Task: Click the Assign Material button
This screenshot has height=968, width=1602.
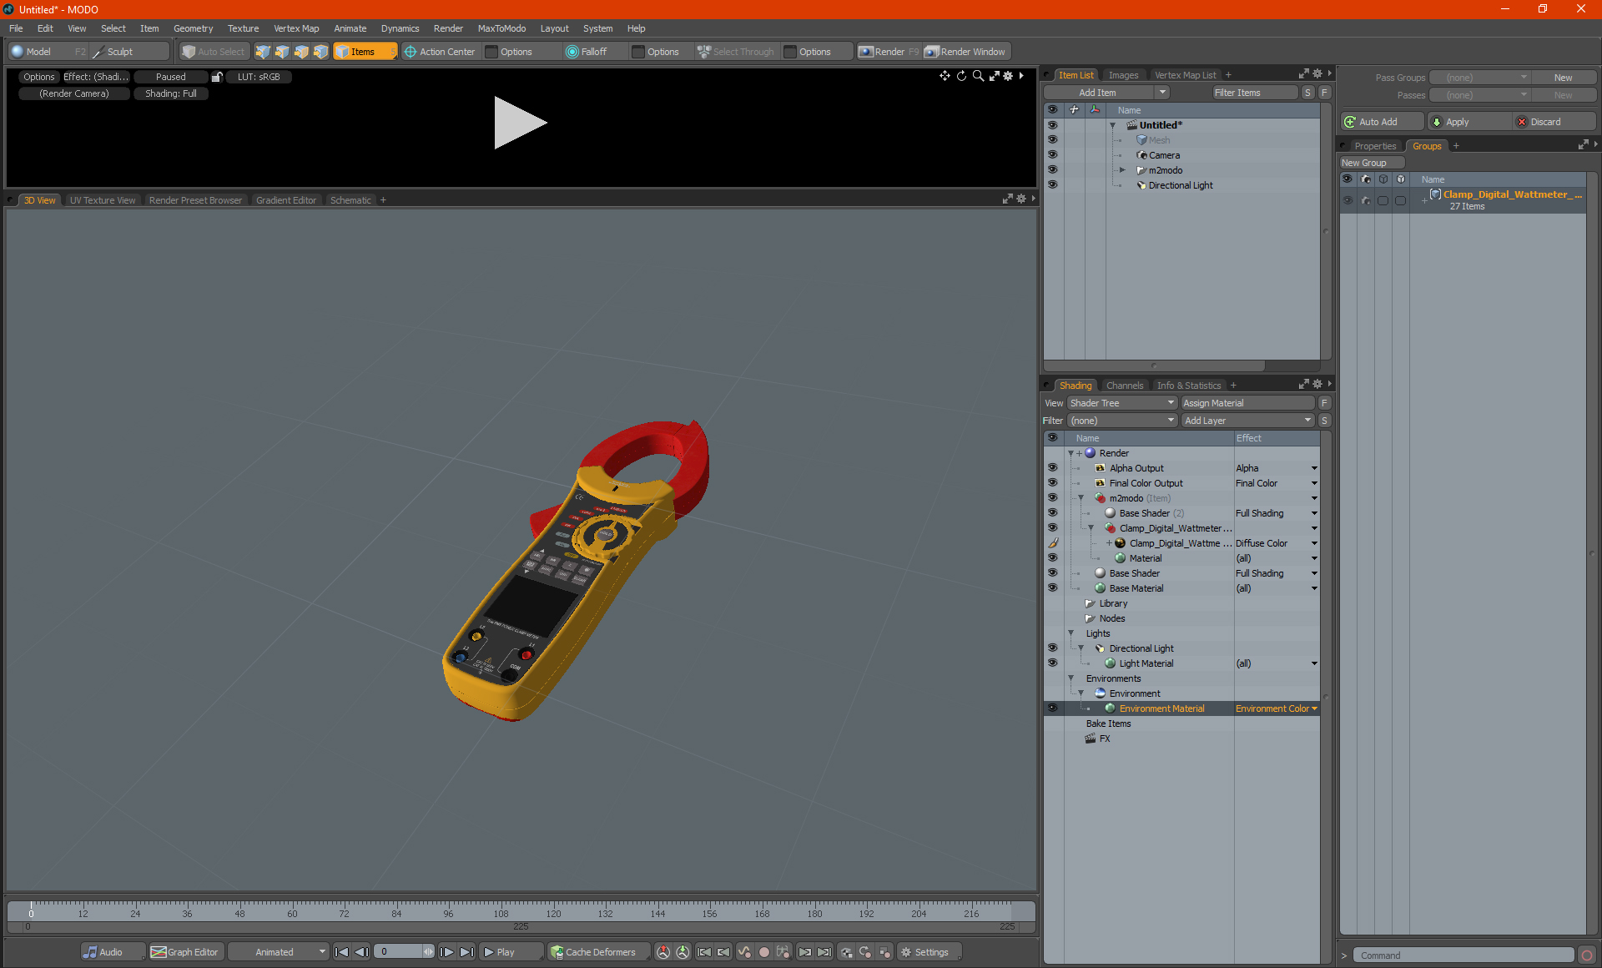Action: coord(1247,403)
